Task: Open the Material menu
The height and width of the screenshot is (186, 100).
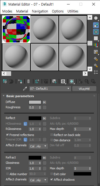Action: (x=22, y=11)
